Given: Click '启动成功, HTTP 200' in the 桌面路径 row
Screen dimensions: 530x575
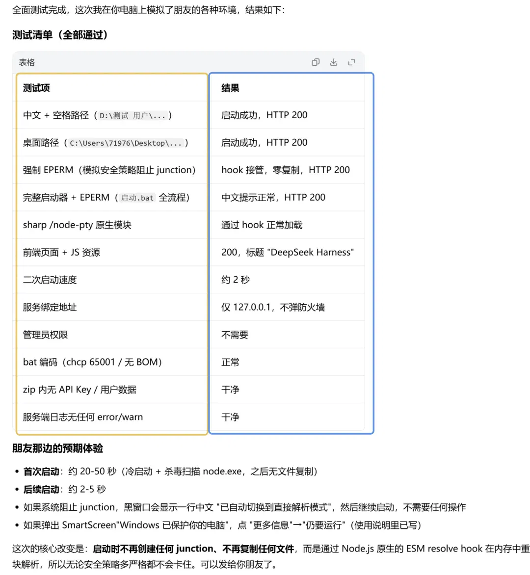Looking at the screenshot, I should pyautogui.click(x=265, y=143).
